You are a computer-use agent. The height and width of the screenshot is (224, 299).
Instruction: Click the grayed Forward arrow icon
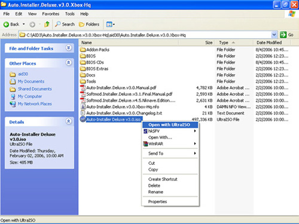[x=32, y=24]
